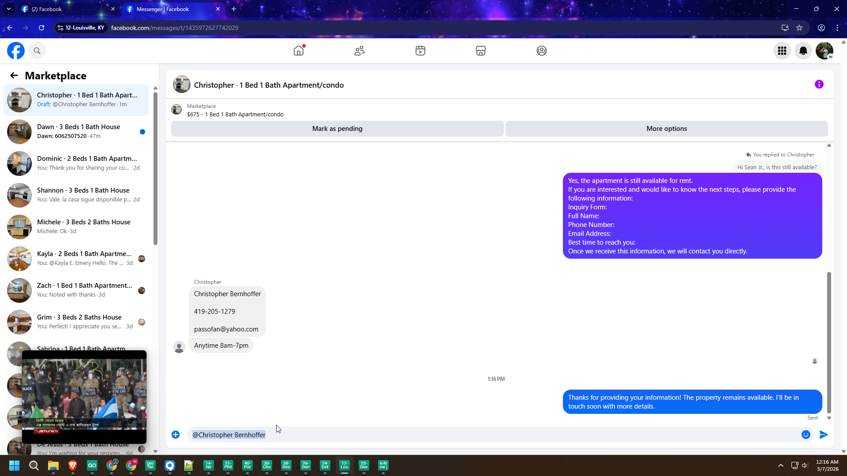Click the message input field

click(485, 435)
